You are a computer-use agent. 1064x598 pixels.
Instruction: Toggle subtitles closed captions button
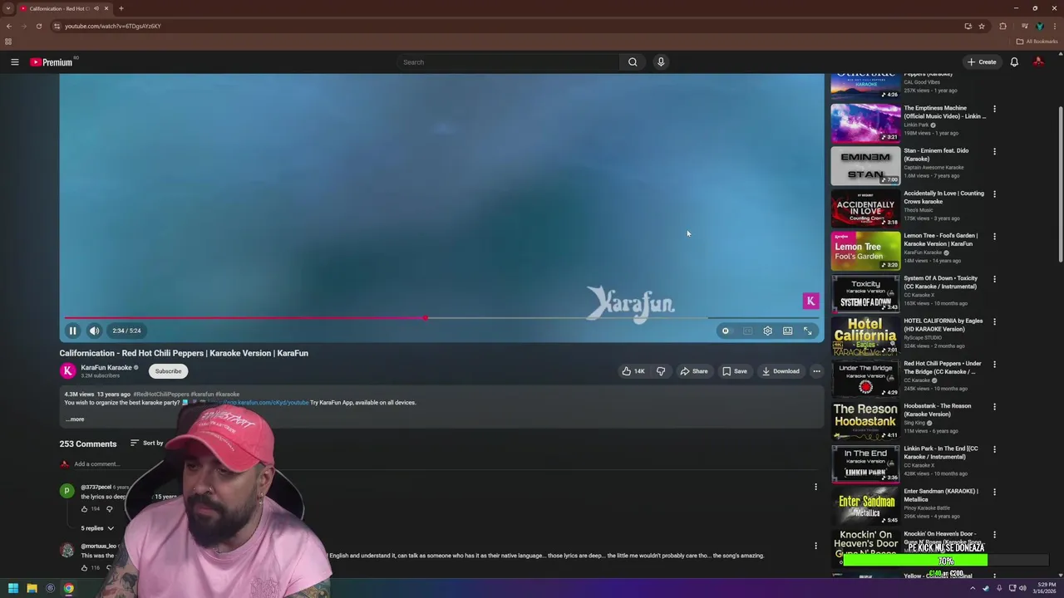[x=747, y=331]
